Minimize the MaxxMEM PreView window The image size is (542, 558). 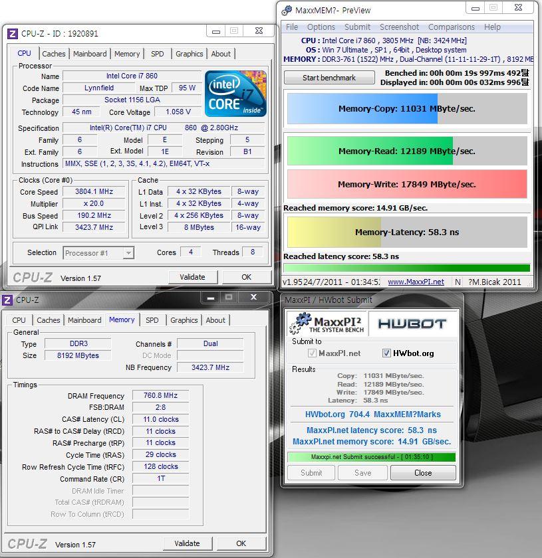tap(475, 8)
